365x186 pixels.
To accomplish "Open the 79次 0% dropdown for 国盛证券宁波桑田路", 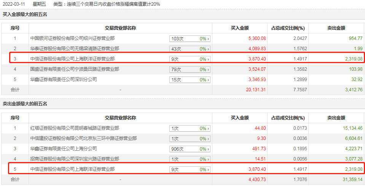I will (x=190, y=69).
